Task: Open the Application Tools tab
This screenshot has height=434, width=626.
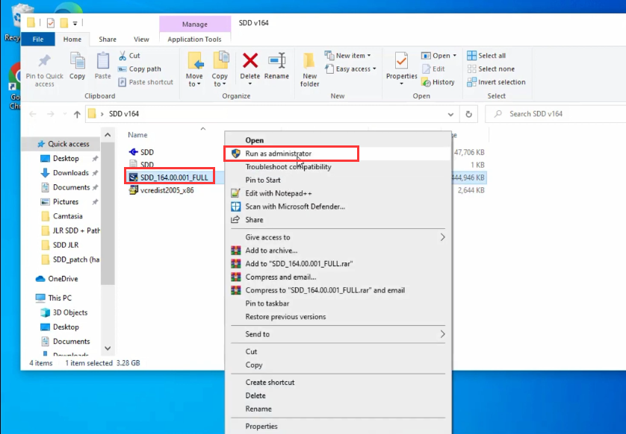Action: coord(194,39)
